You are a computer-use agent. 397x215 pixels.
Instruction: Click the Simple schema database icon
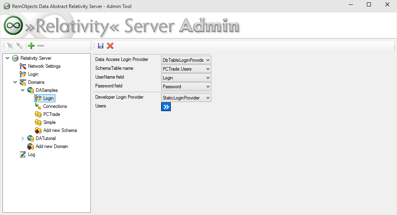(x=38, y=122)
